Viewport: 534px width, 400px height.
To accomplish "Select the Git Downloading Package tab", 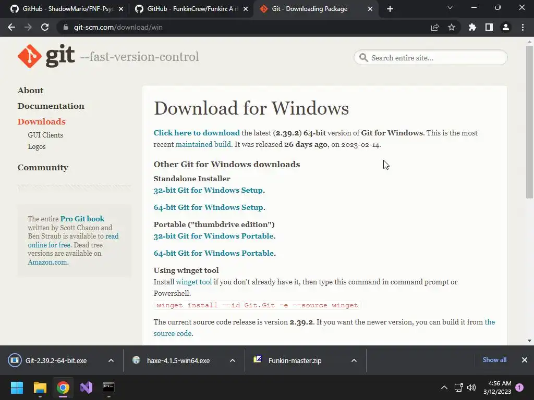I will pos(310,9).
